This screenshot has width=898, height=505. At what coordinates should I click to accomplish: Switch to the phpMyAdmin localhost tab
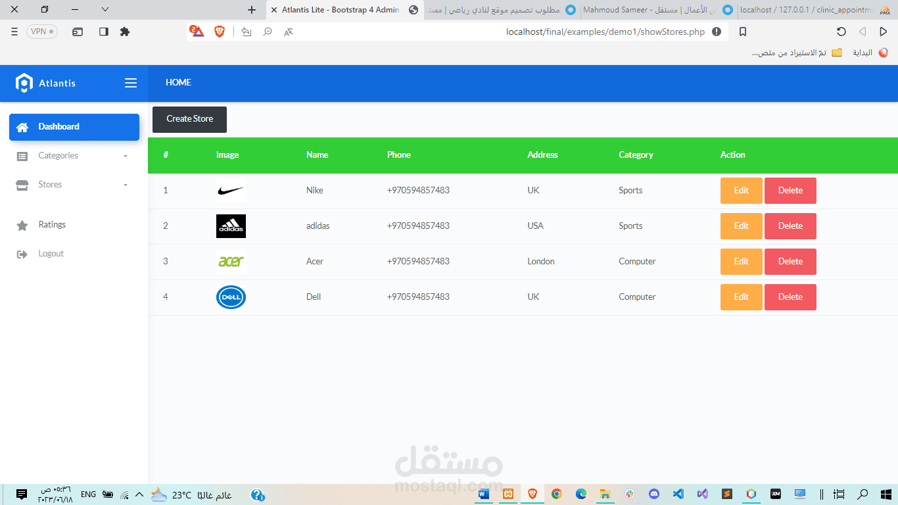pos(815,10)
